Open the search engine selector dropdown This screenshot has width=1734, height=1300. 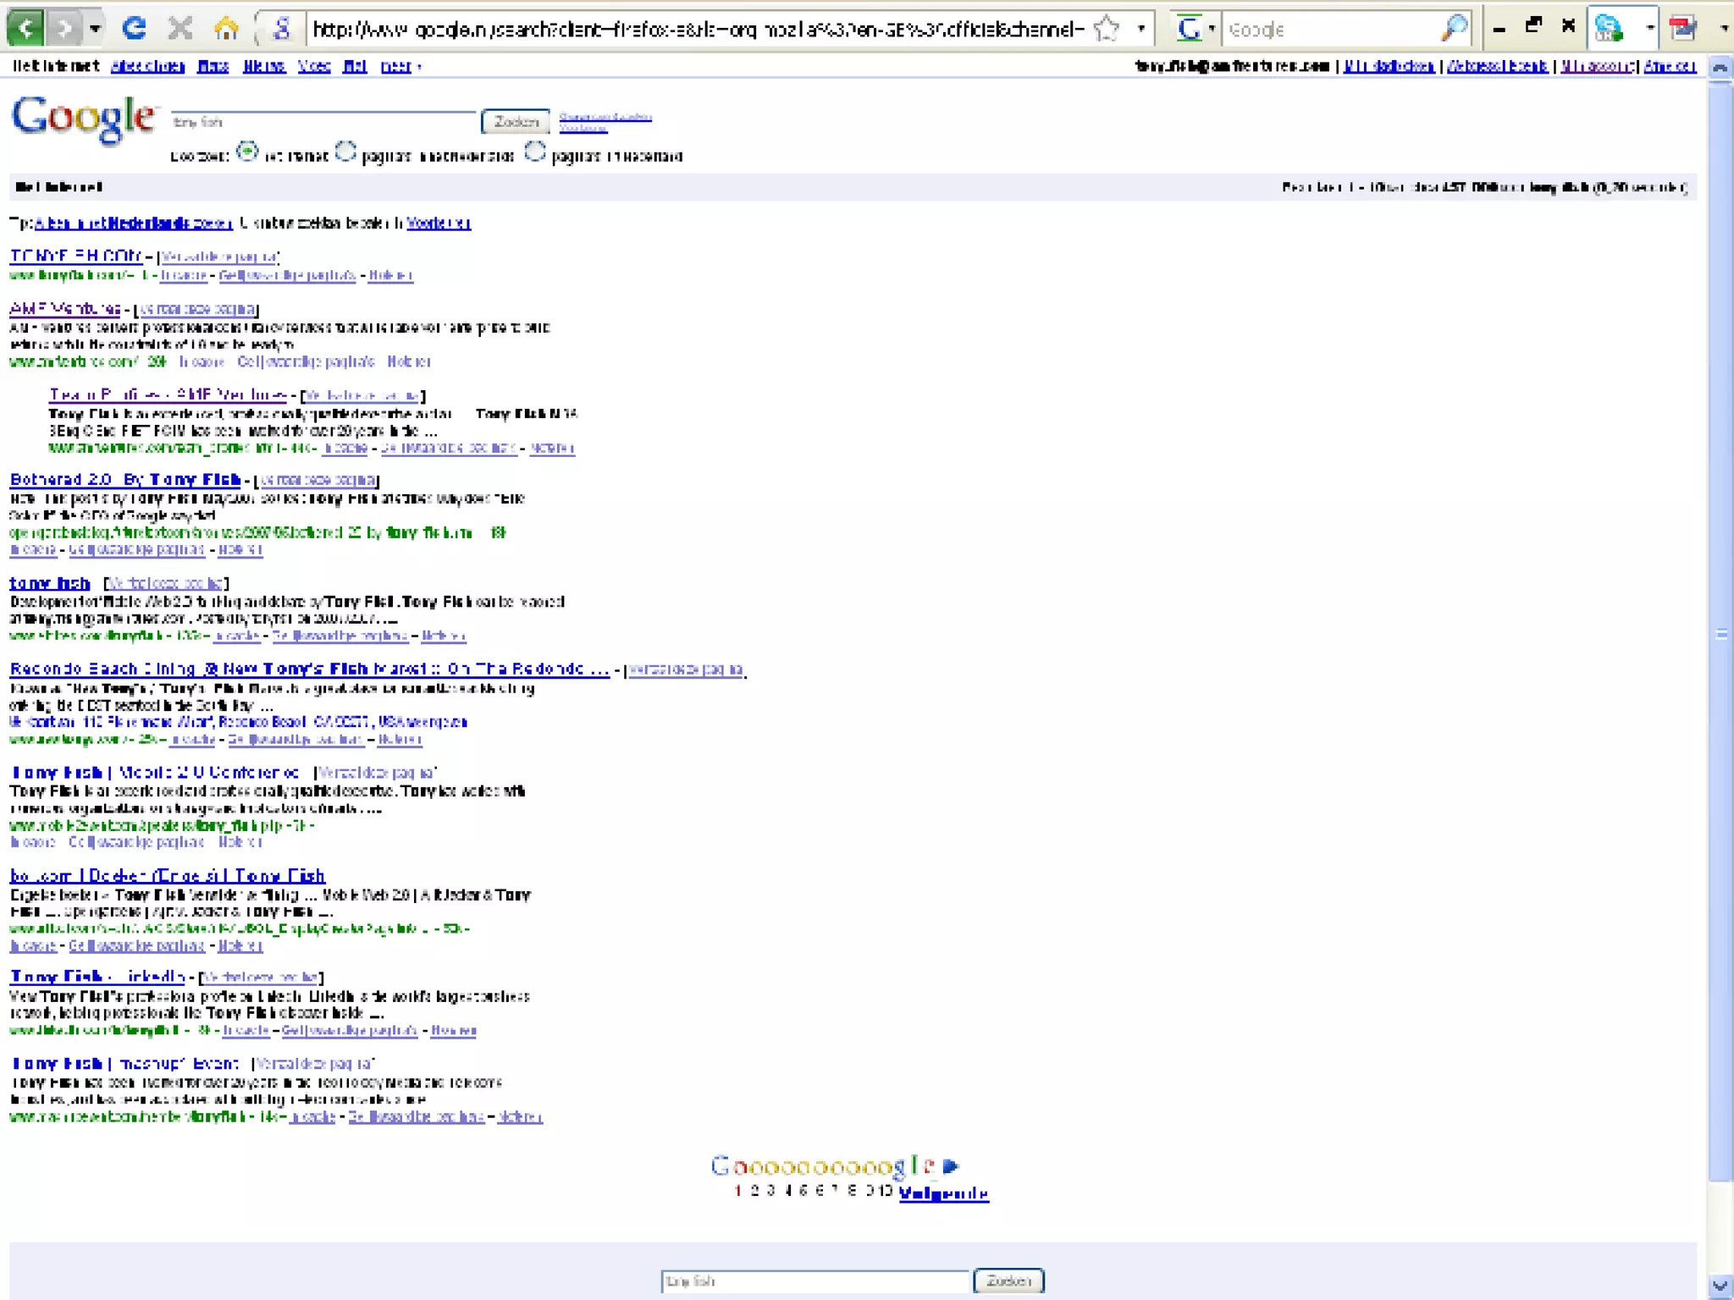tap(1195, 30)
